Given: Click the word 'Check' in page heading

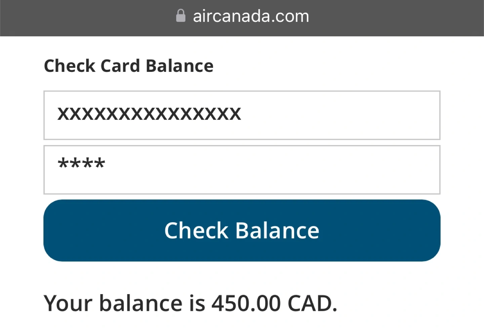Looking at the screenshot, I should [x=70, y=66].
